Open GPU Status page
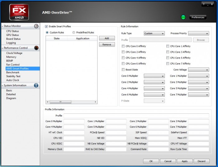Image resolution: width=218 pixels, height=167 pixels. pos(12,35)
